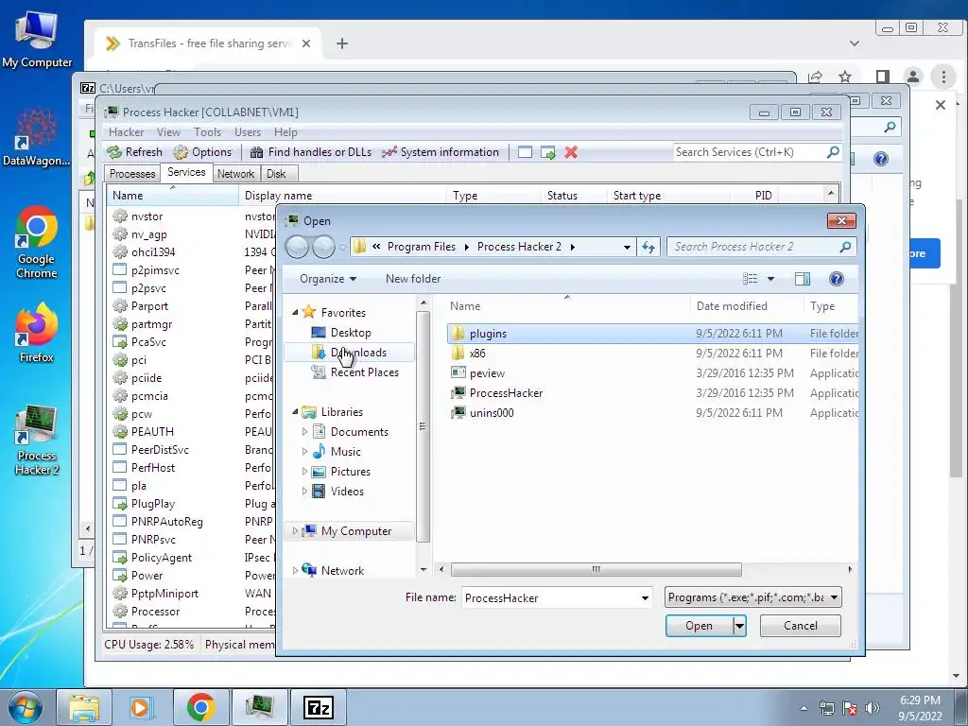Click Refresh in Process Hacker toolbar

(x=134, y=152)
